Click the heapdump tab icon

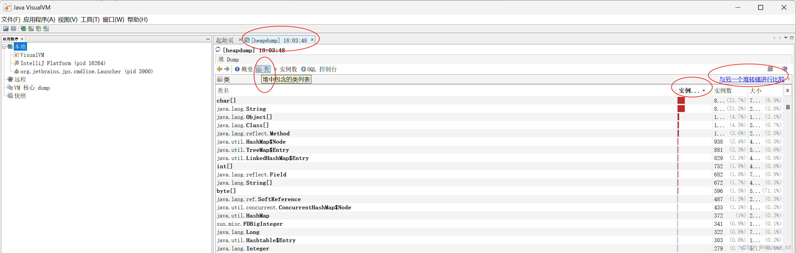[x=247, y=40]
